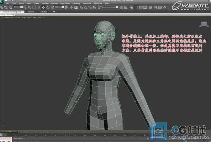The image size is (211, 142).
Task: Open the Material Editor icon
Action: coord(150,7)
